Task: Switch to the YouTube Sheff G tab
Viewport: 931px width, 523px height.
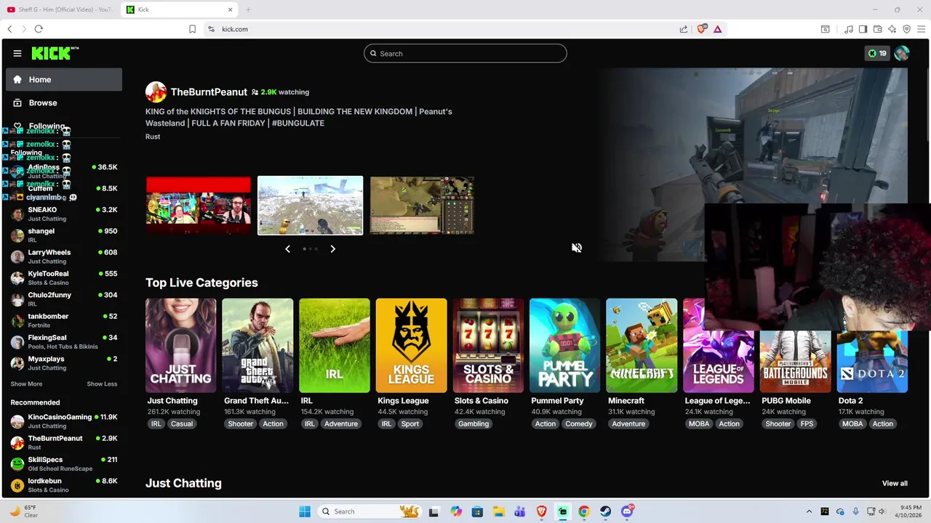Action: click(60, 9)
